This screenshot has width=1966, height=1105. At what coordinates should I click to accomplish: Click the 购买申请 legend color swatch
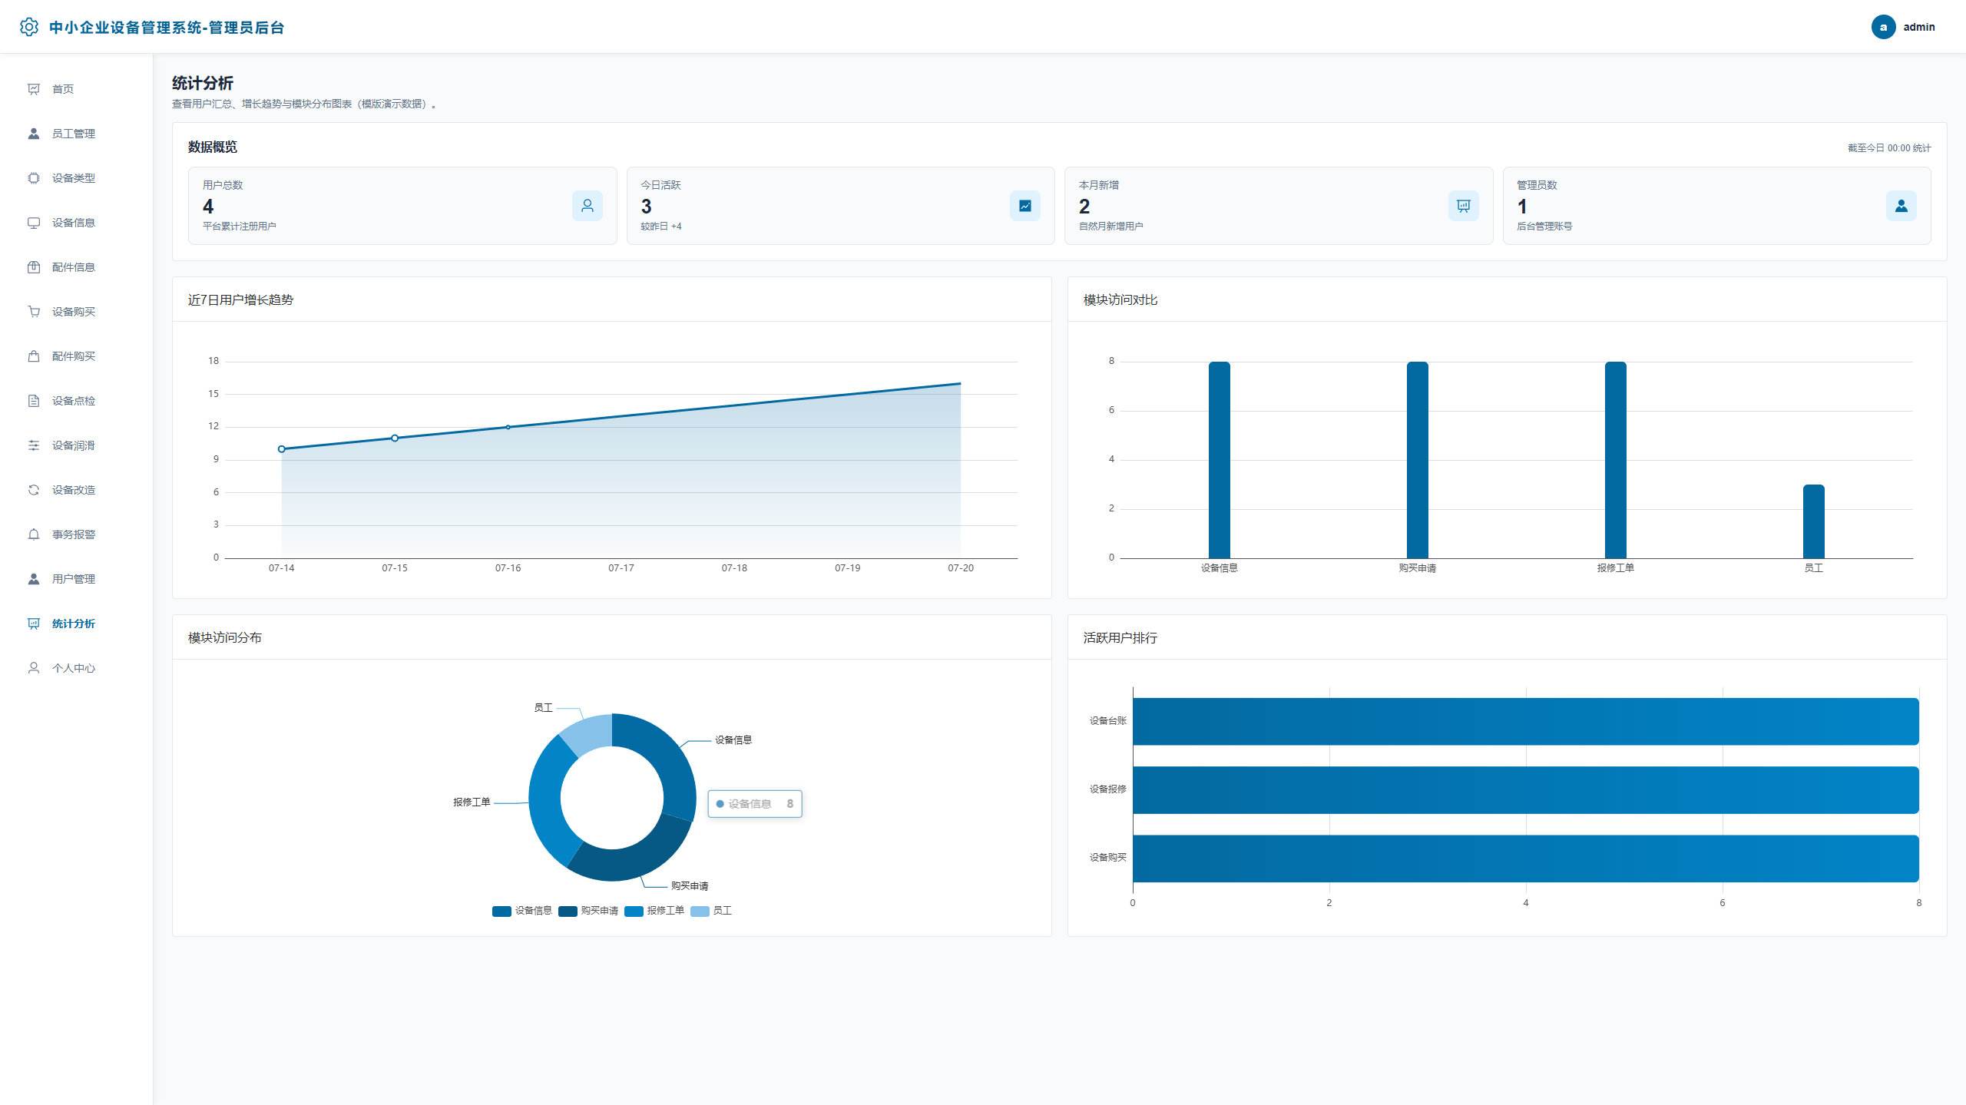pyautogui.click(x=568, y=911)
